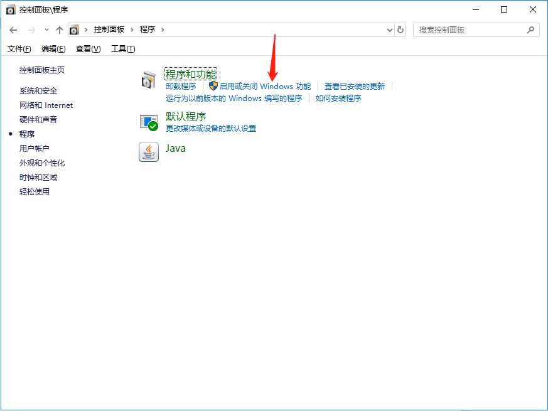Viewport: 548px width, 411px height.
Task: Open 如何安装程序 help link
Action: pyautogui.click(x=338, y=98)
